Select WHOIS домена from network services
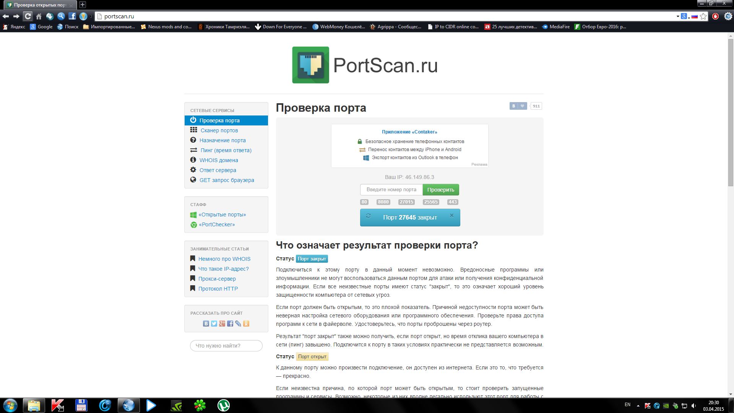This screenshot has width=734, height=413. (218, 160)
